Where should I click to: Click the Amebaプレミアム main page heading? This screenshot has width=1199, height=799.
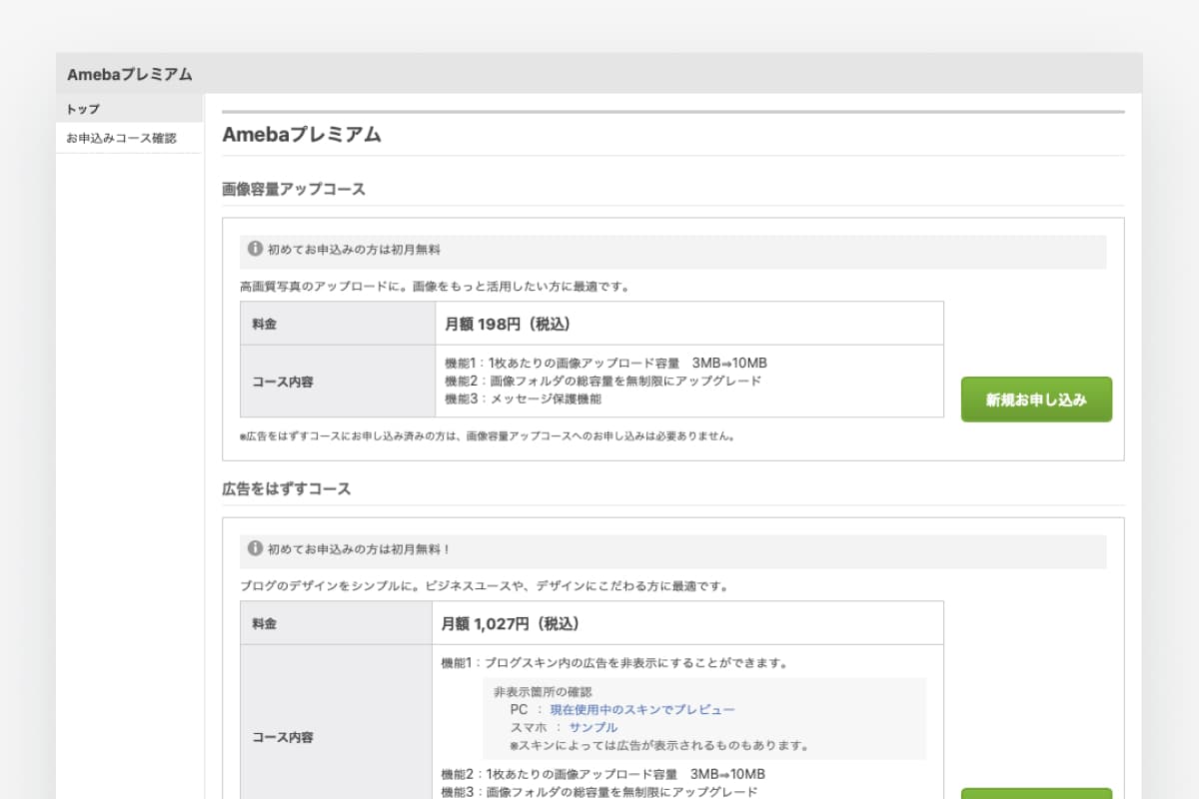pyautogui.click(x=302, y=135)
